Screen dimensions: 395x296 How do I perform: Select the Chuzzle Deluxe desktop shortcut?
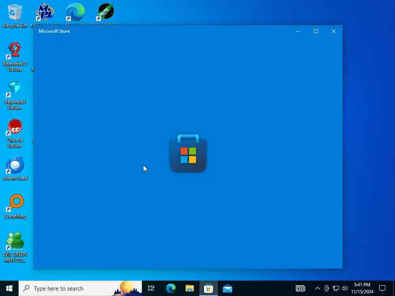(15, 133)
